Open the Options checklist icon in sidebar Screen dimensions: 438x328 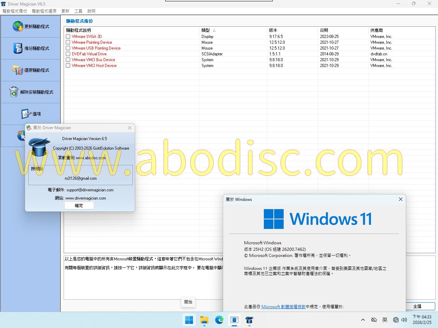26,114
